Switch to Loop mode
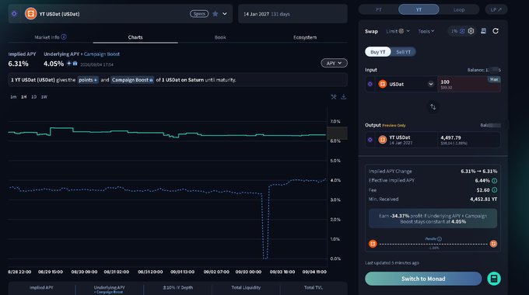The height and width of the screenshot is (295, 529). [x=459, y=9]
